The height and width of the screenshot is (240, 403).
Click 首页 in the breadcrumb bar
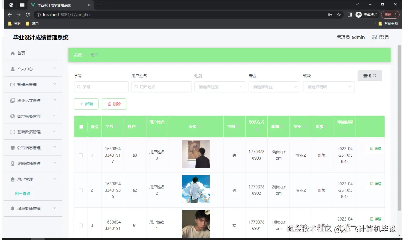point(77,55)
